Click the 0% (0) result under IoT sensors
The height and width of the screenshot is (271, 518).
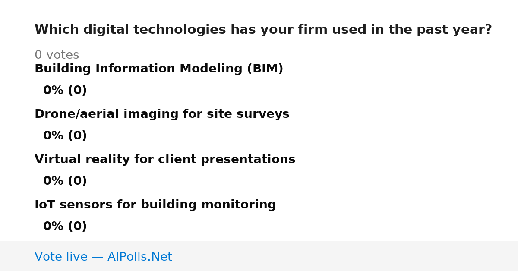click(x=65, y=227)
